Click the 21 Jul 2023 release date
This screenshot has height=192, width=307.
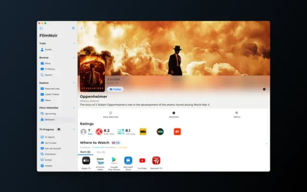click(x=113, y=79)
